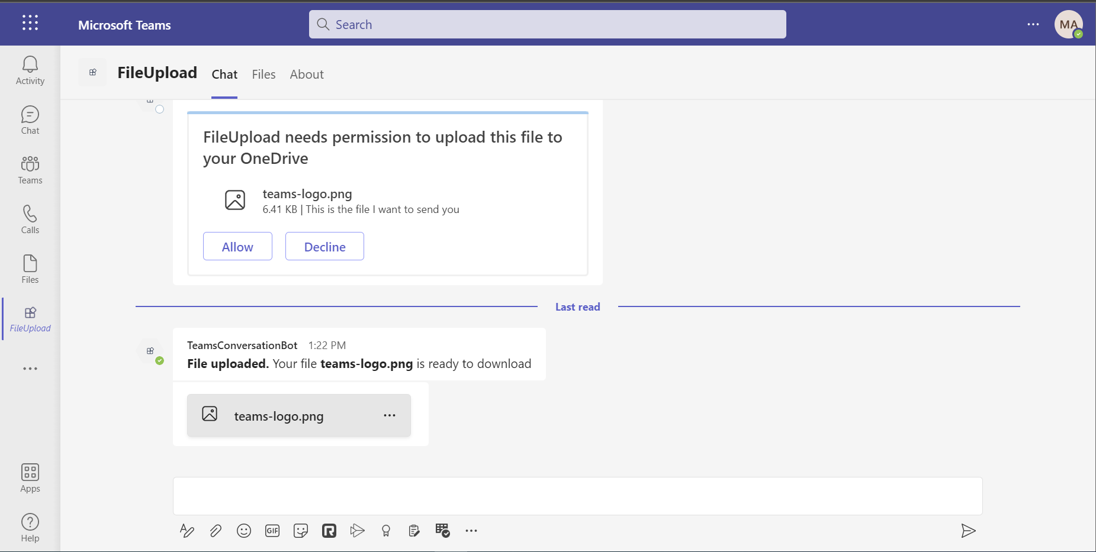Switch to the Chat tab
This screenshot has width=1096, height=552.
(224, 75)
